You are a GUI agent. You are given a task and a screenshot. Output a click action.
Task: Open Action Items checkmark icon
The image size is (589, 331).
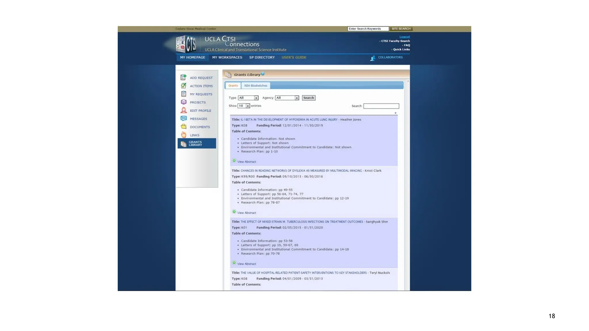point(183,86)
